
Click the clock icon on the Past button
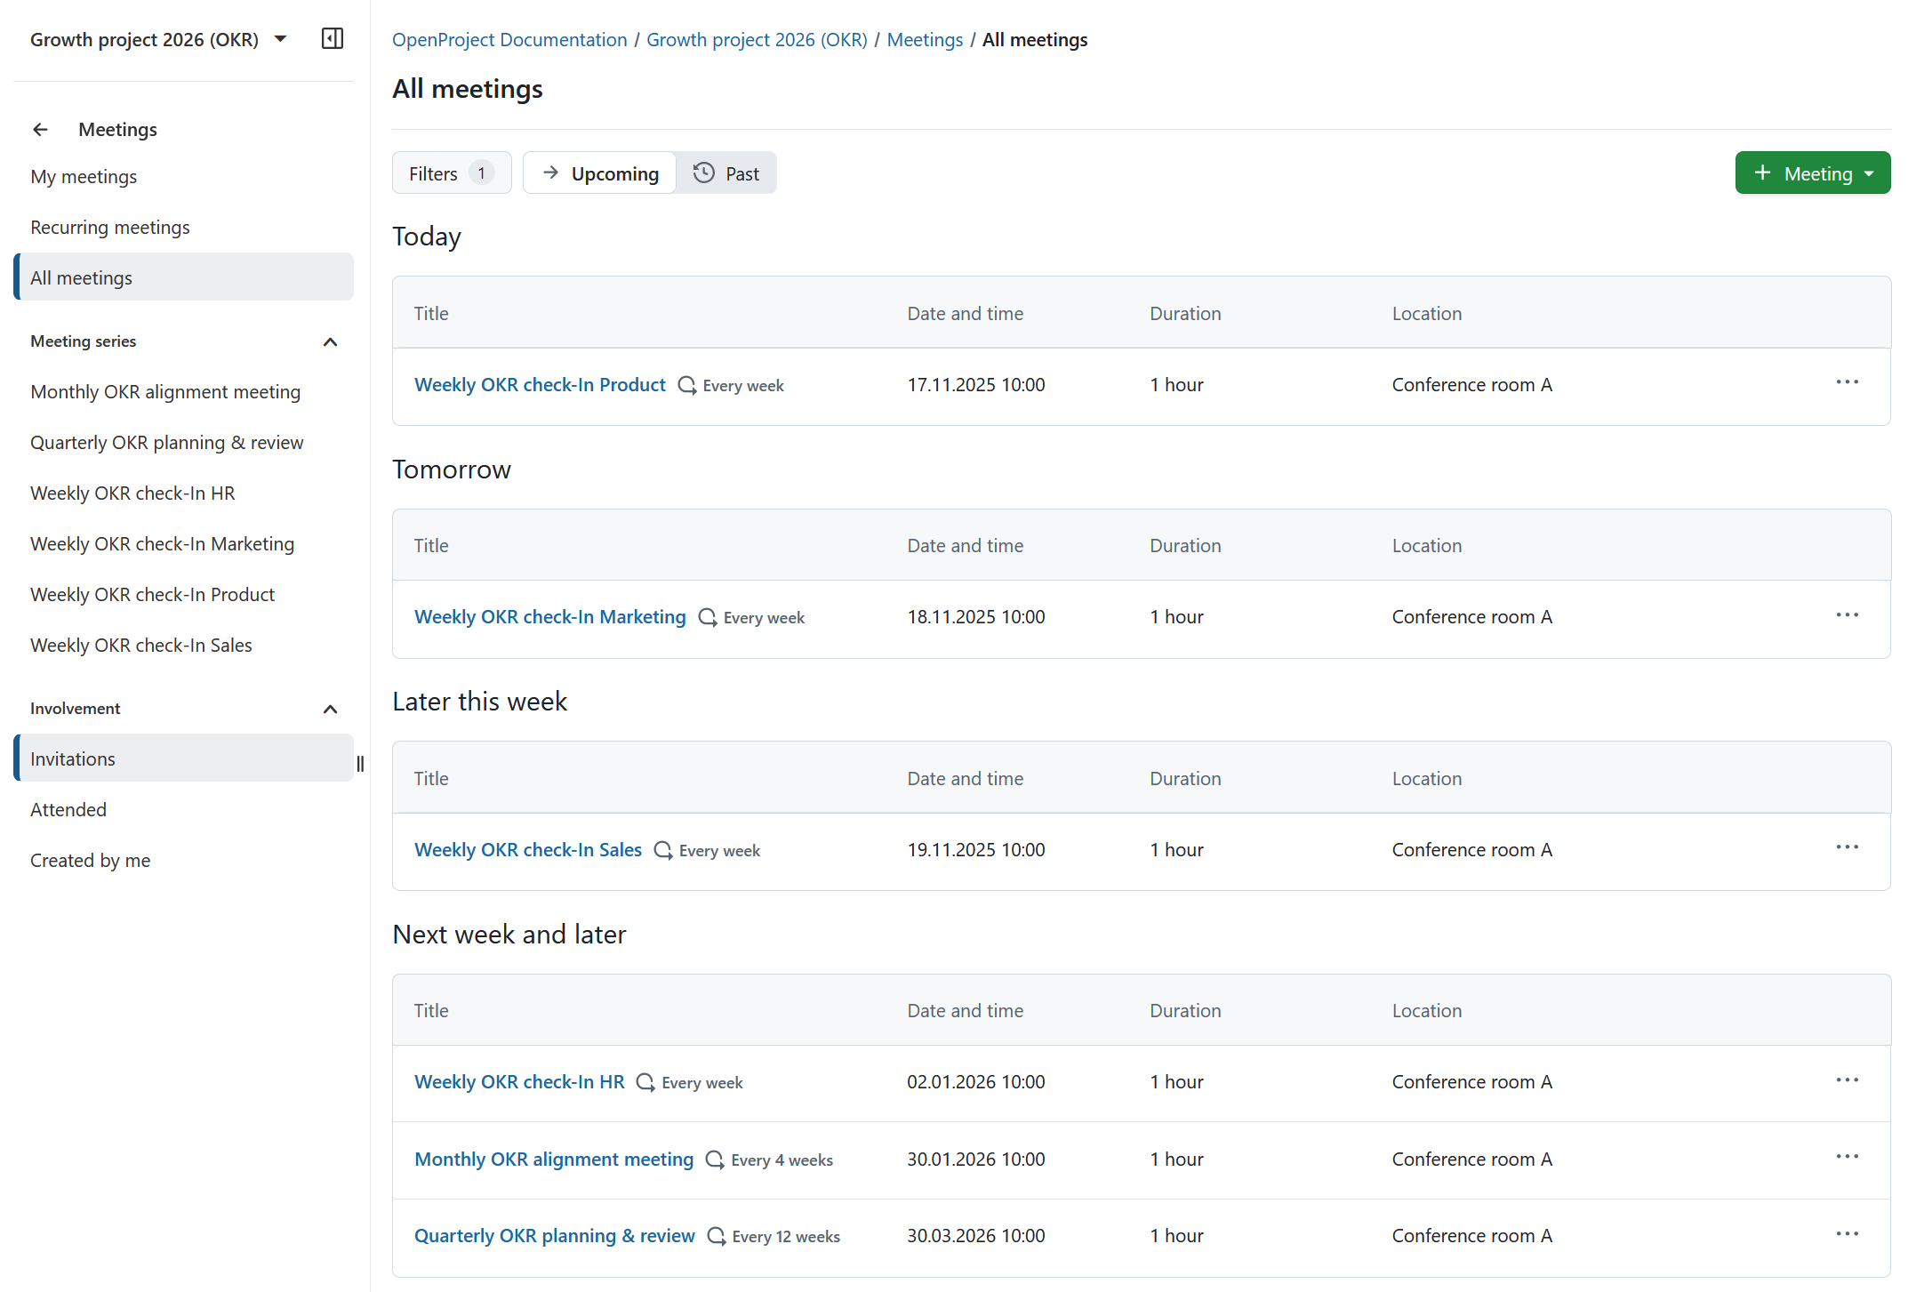click(x=703, y=173)
